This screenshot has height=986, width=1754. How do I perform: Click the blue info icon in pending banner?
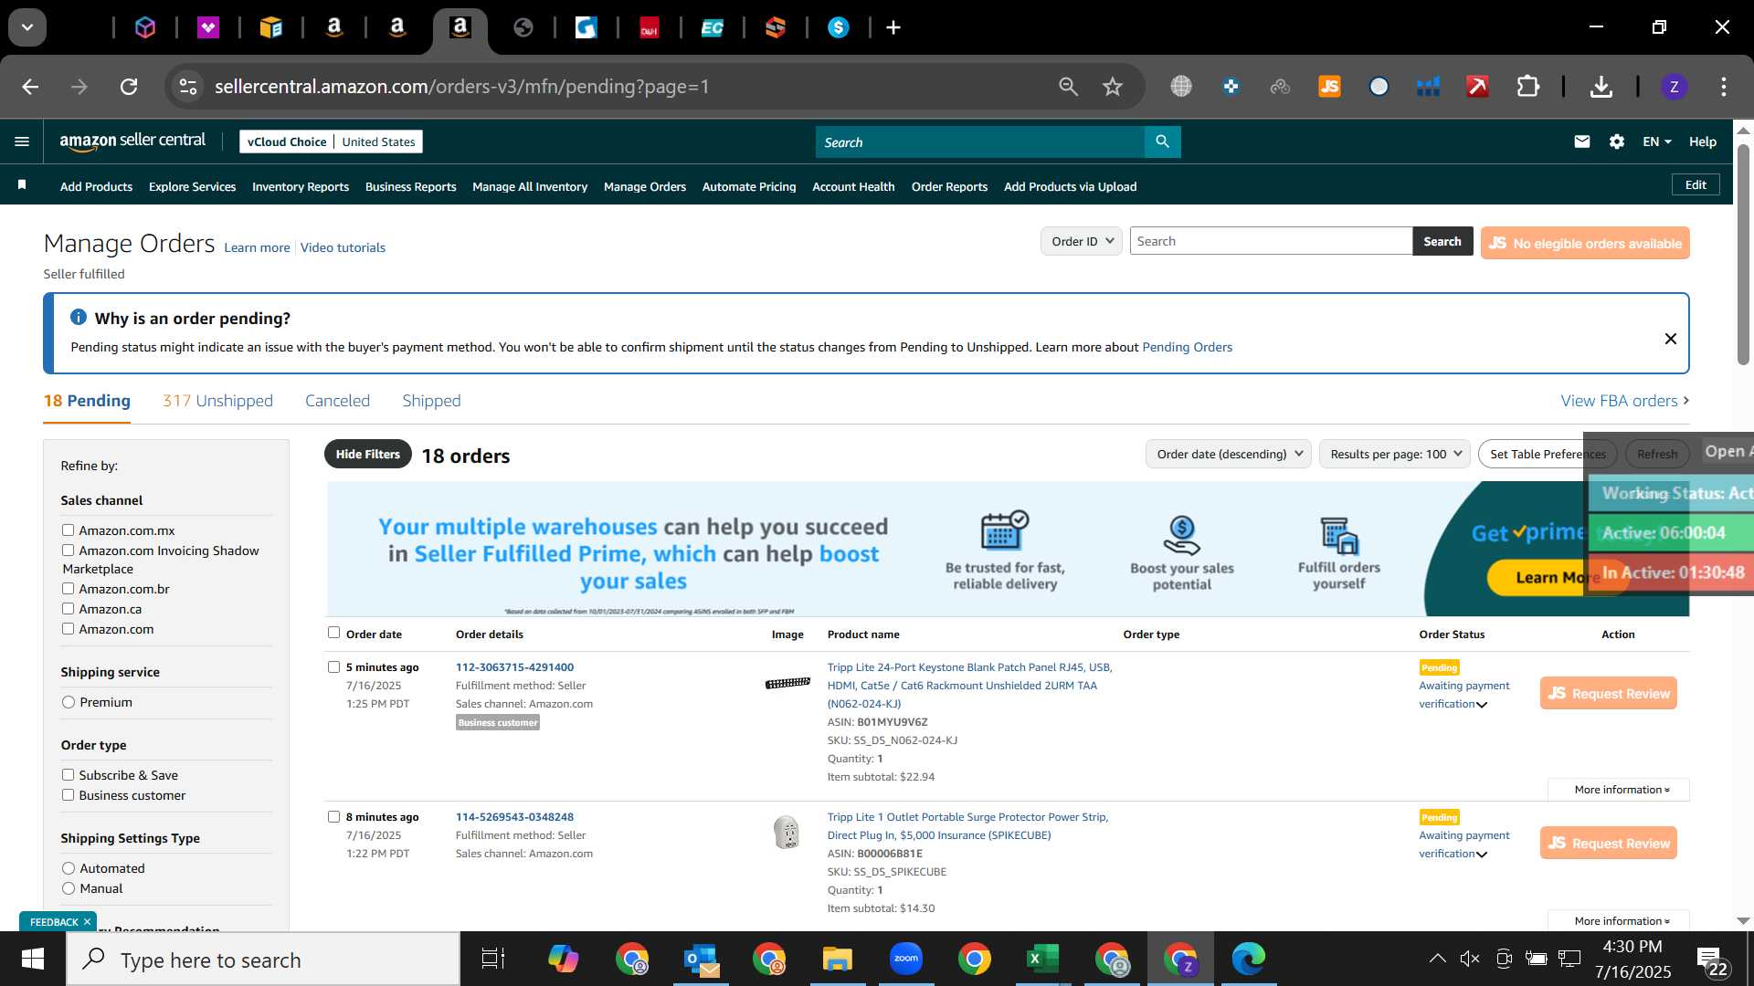point(79,318)
